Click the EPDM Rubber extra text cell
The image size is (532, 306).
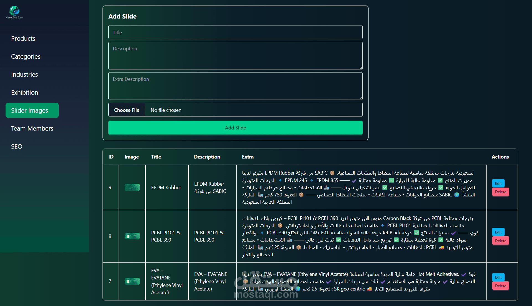[361, 188]
